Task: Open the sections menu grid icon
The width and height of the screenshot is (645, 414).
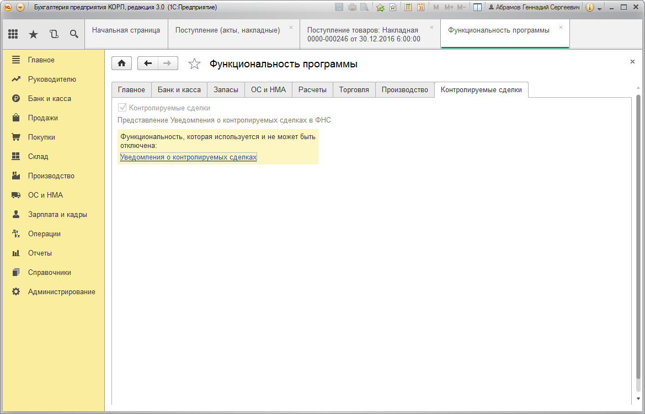Action: pos(13,34)
